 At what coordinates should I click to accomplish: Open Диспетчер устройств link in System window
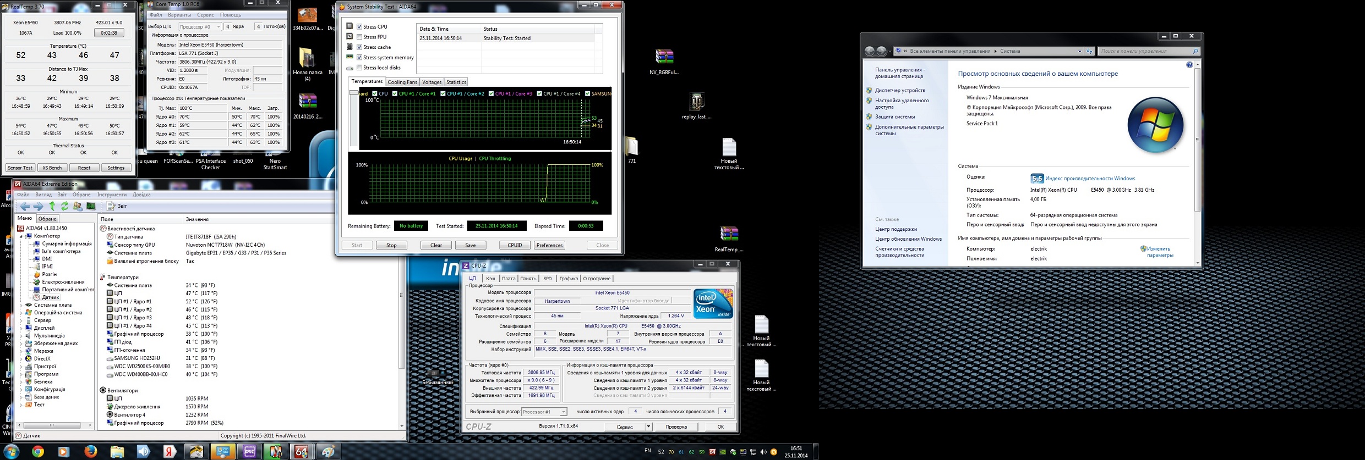coord(900,90)
